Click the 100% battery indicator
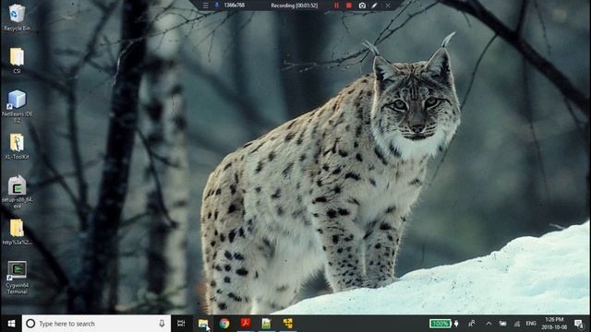Image resolution: width=591 pixels, height=332 pixels. coord(440,324)
